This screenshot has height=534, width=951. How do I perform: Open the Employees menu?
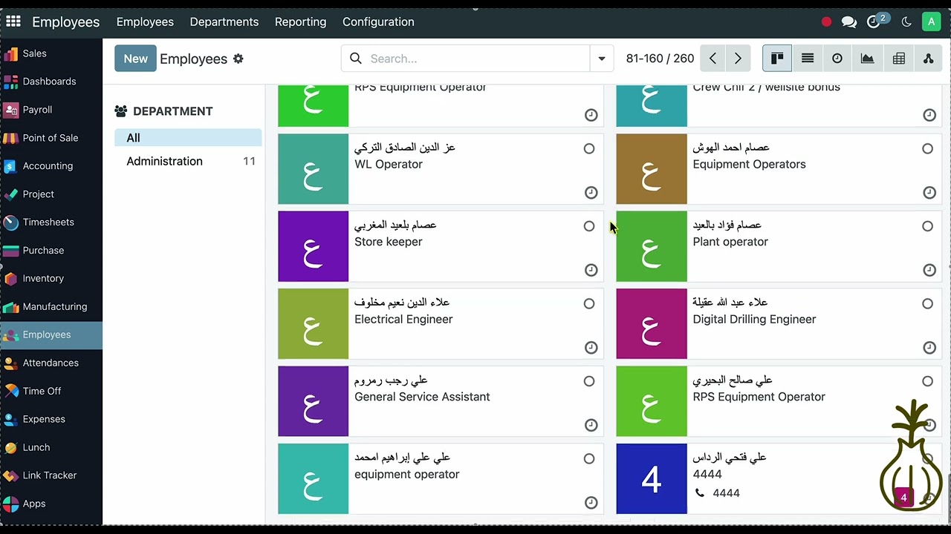(145, 22)
